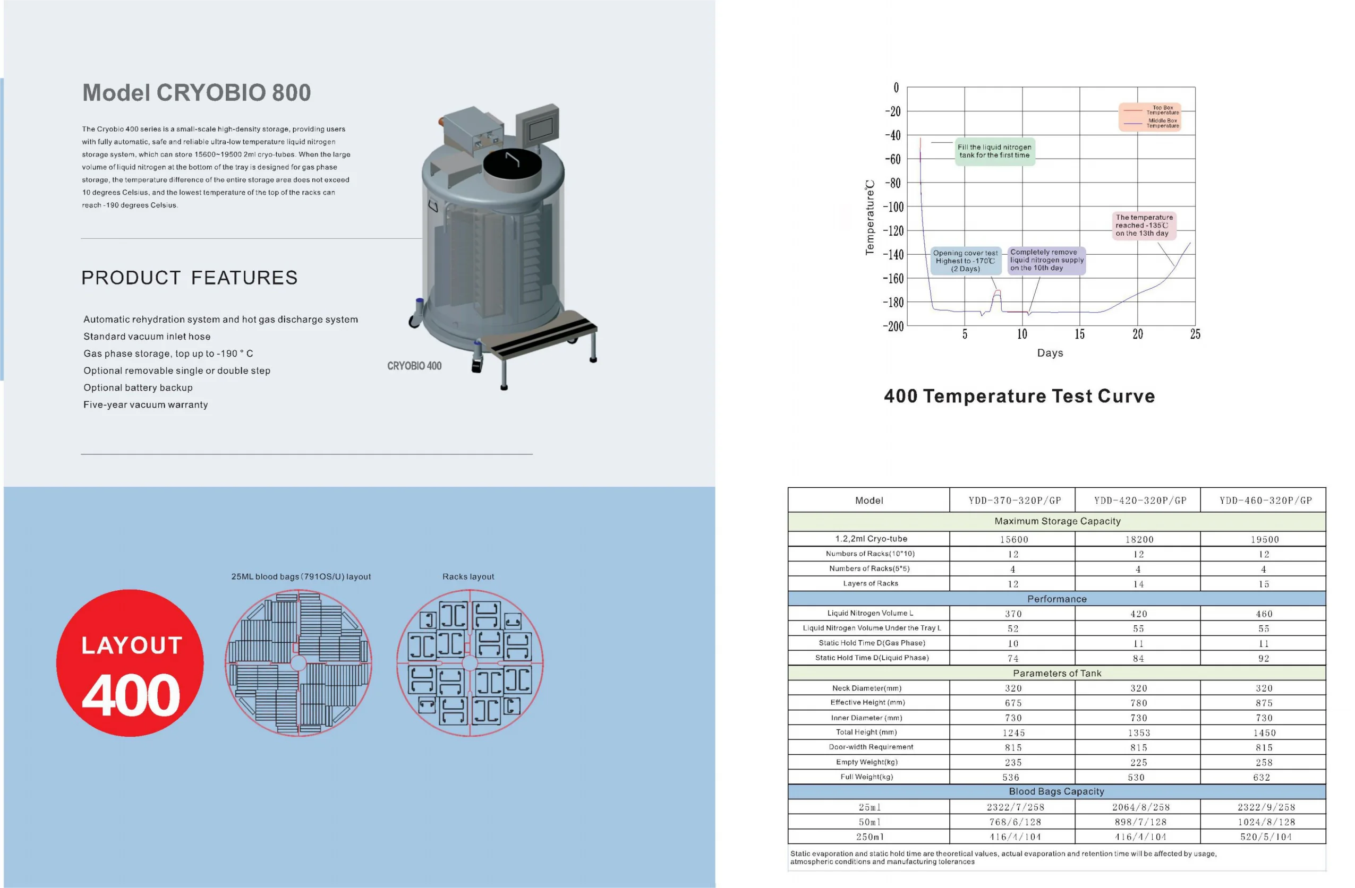Click the 'Parameters of Tank' section row
1355x888 pixels.
1057,673
